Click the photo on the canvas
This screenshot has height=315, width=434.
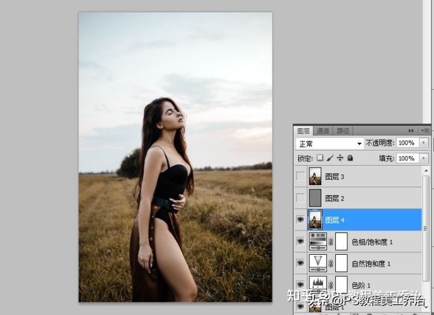(x=175, y=157)
